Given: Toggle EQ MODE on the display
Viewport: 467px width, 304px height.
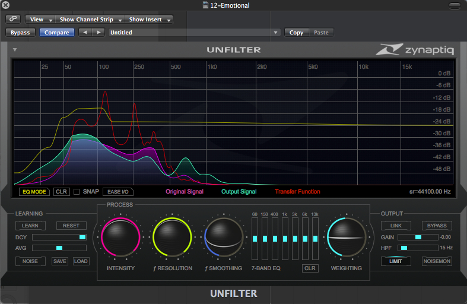Looking at the screenshot, I should pos(34,192).
